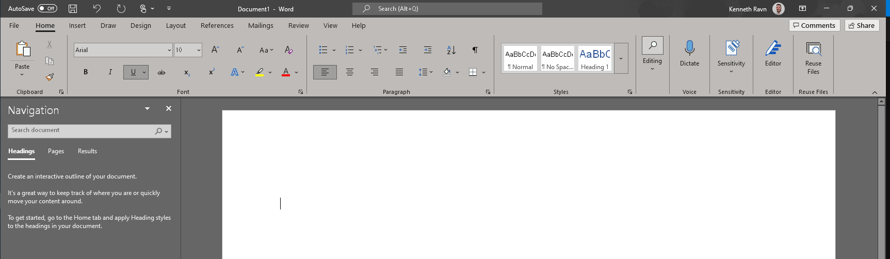Toggle Italic formatting
The width and height of the screenshot is (890, 259).
[x=110, y=72]
